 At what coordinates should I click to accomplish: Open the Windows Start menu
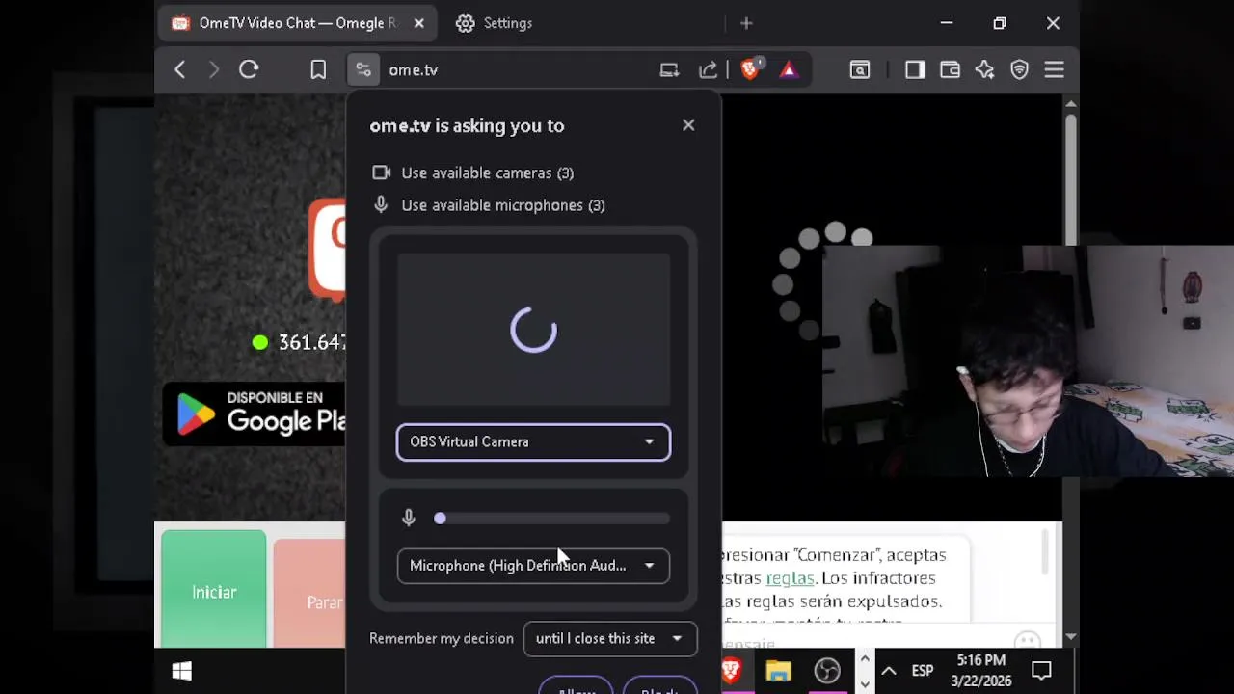click(x=181, y=671)
